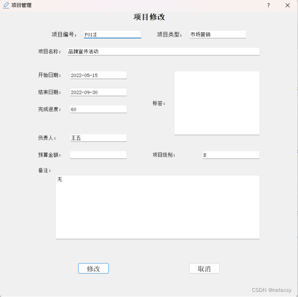298x297 pixels.
Task: Click the 预算金额： label
Action: (50, 155)
